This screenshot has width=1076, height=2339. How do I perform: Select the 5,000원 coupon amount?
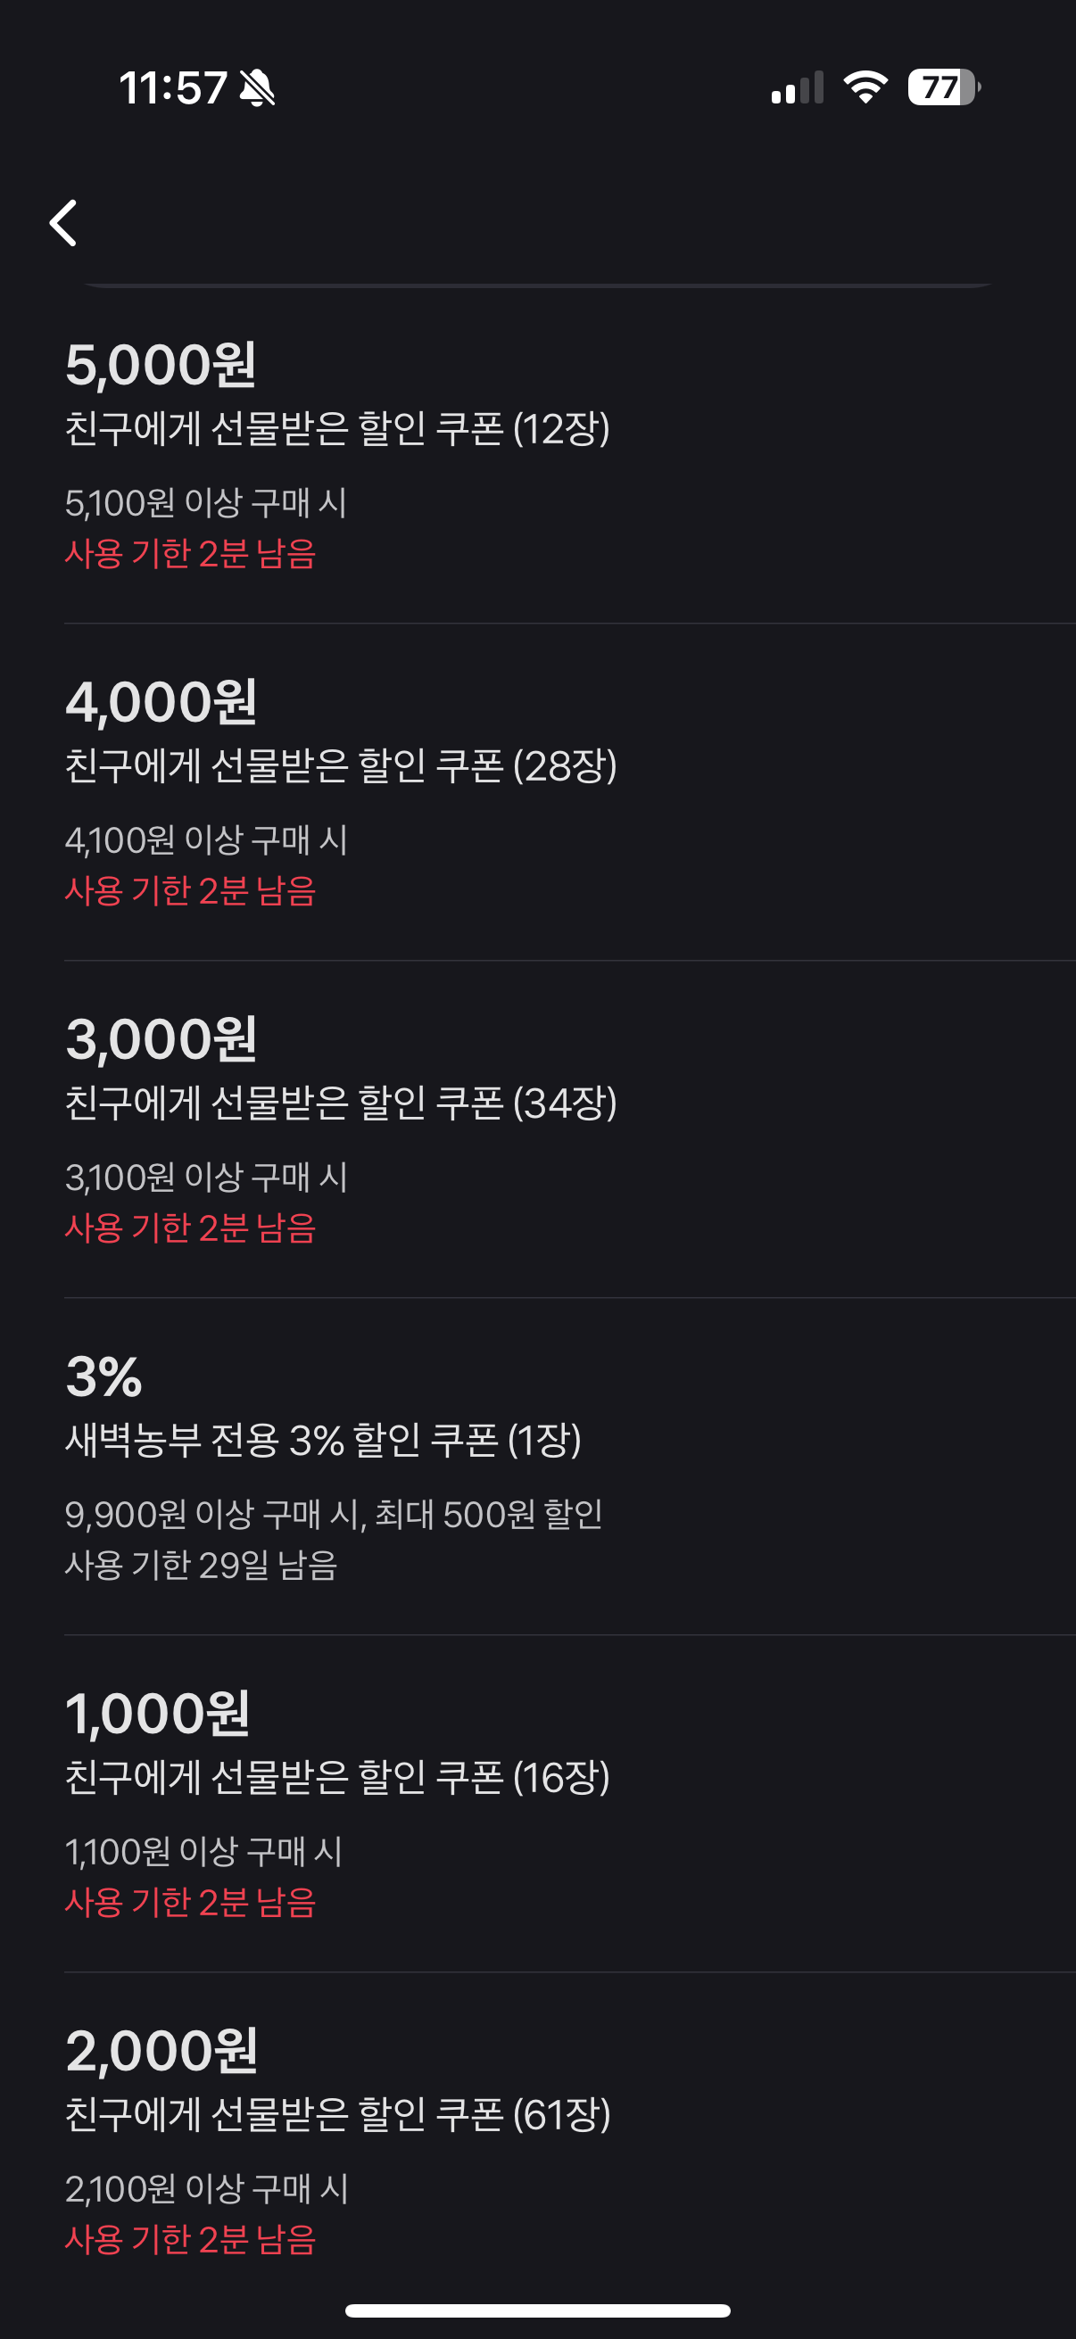(x=161, y=365)
